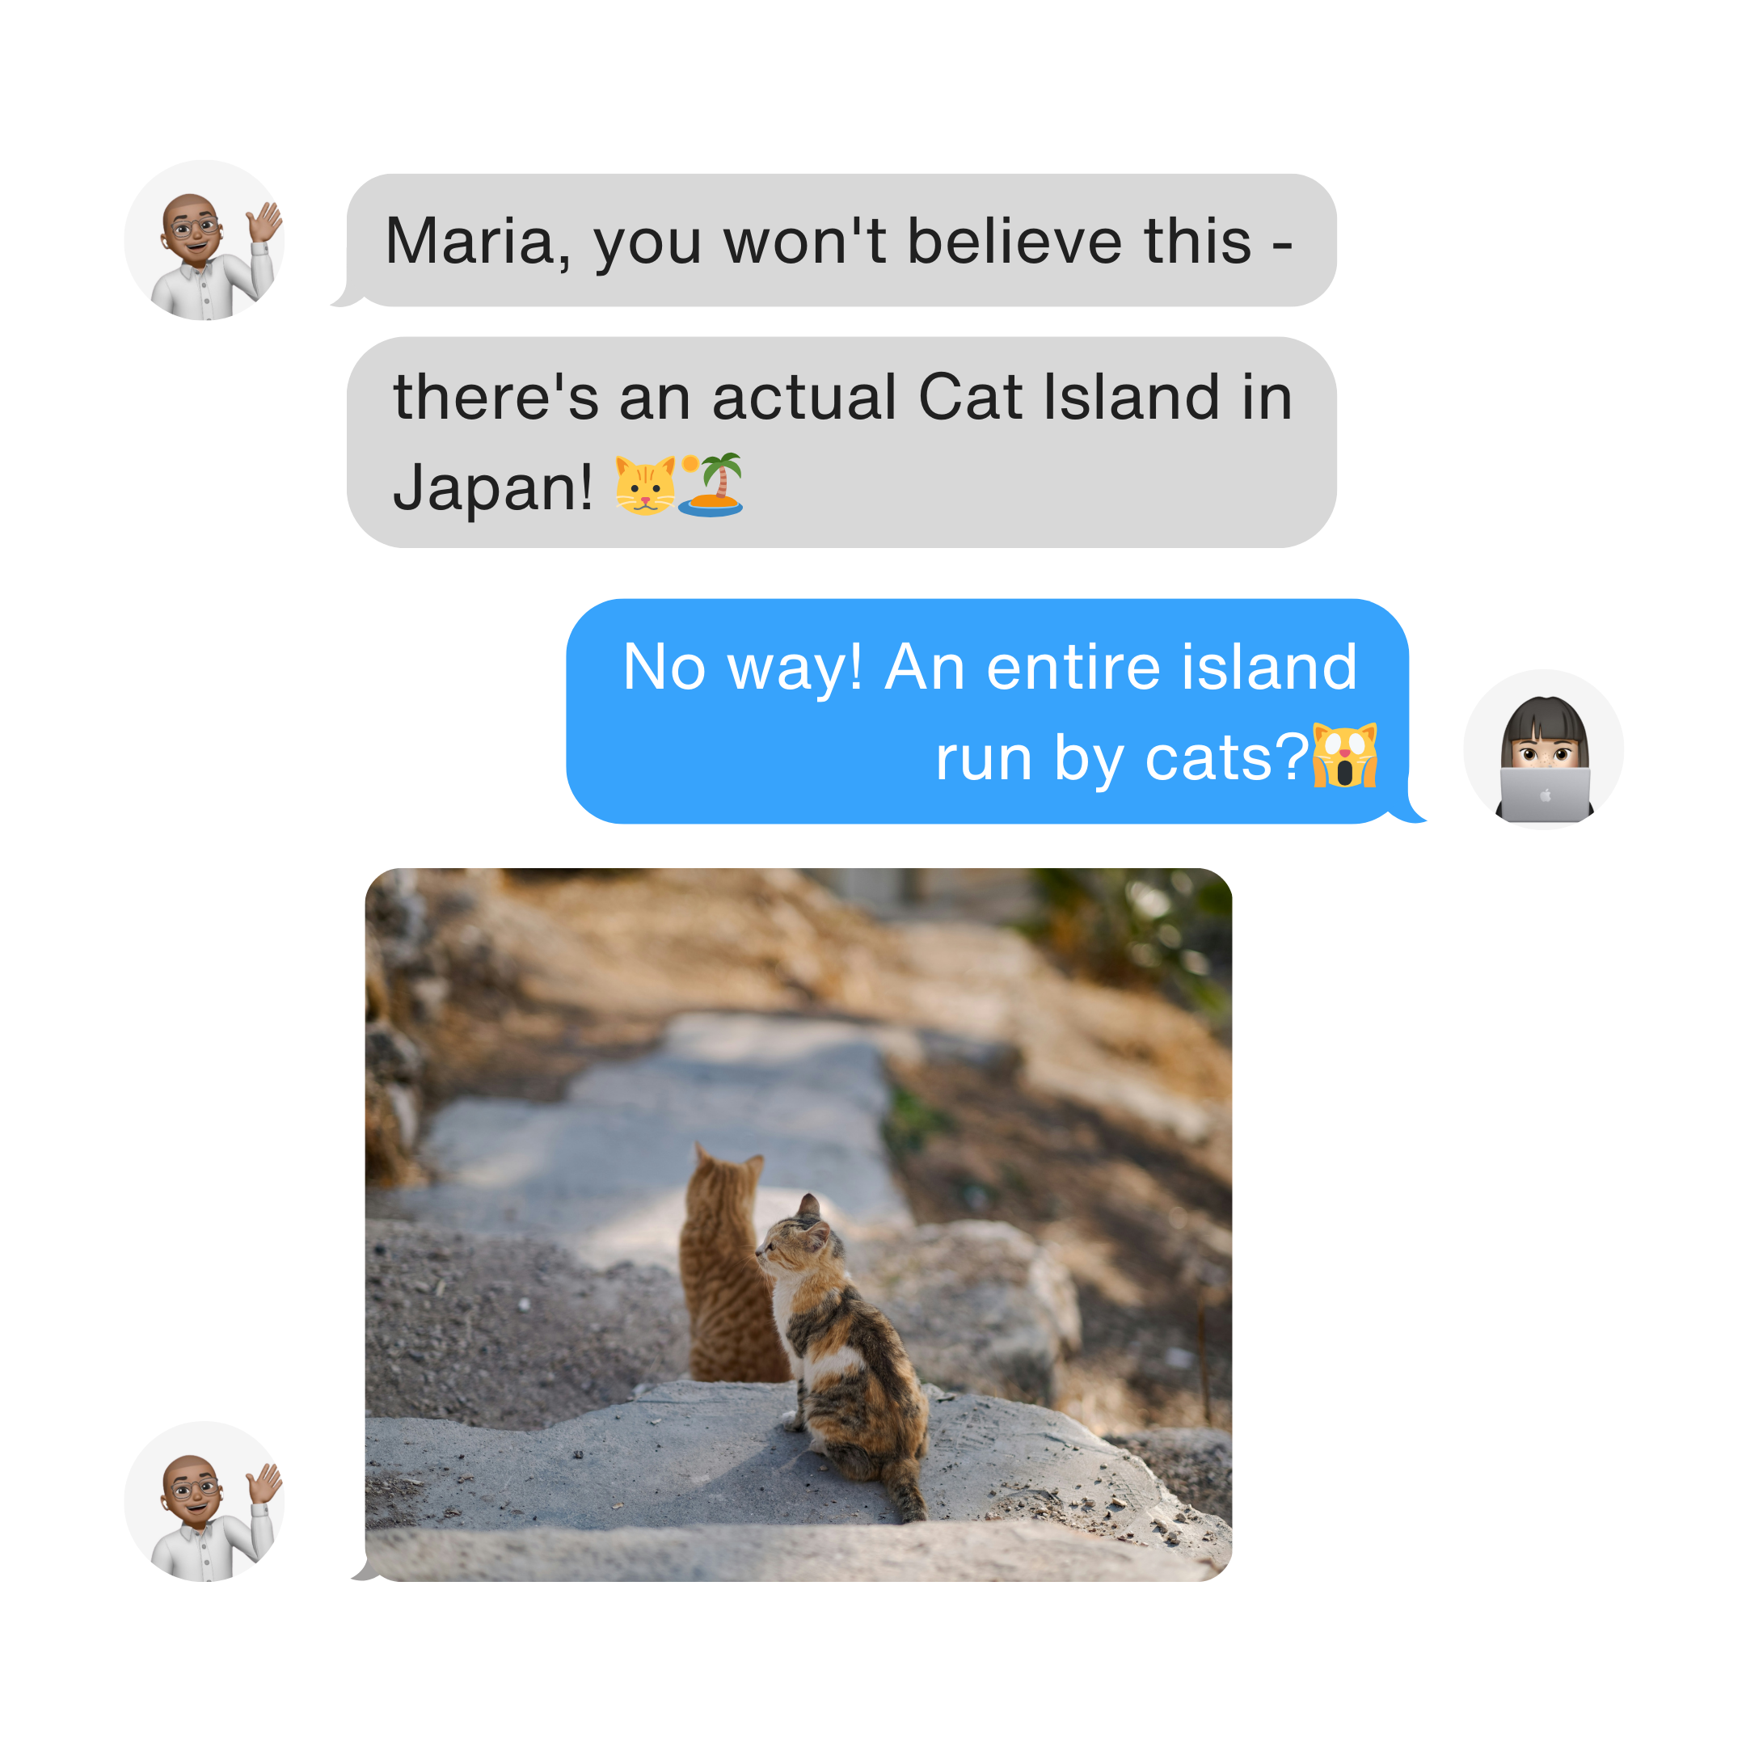1746x1746 pixels.
Task: Tap the screaming cat emoji in blue bubble
Action: (x=1345, y=756)
